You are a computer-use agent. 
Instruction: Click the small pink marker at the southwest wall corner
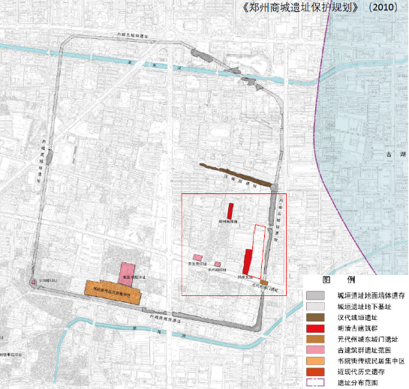point(33,282)
